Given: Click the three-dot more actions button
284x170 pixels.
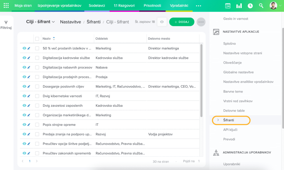Looking at the screenshot, I should [201, 22].
